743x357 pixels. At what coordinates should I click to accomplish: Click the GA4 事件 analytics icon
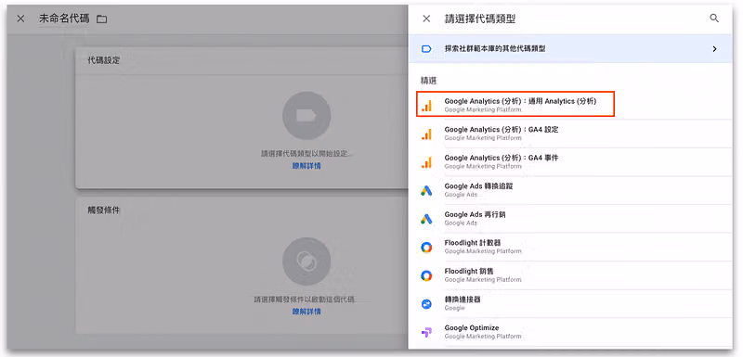pos(426,162)
